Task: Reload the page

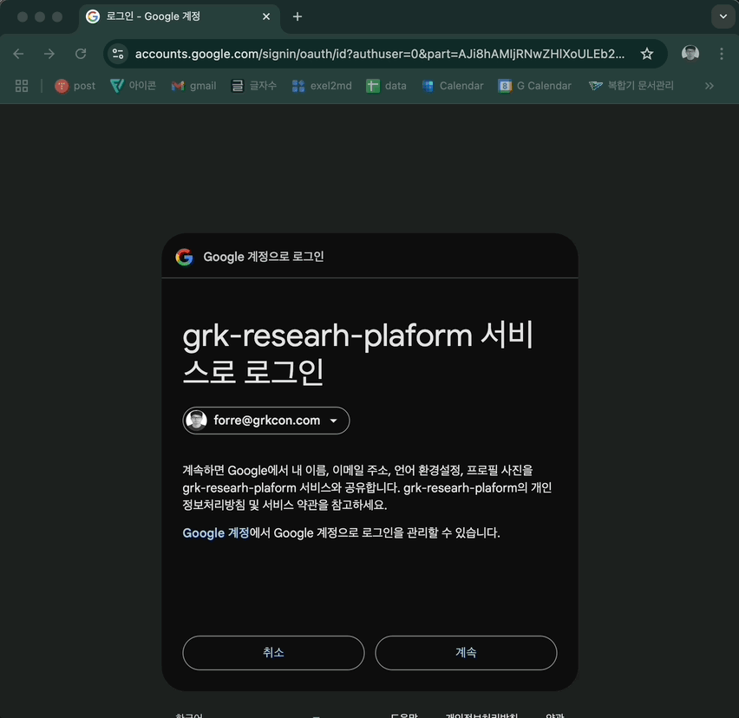Action: click(x=81, y=54)
